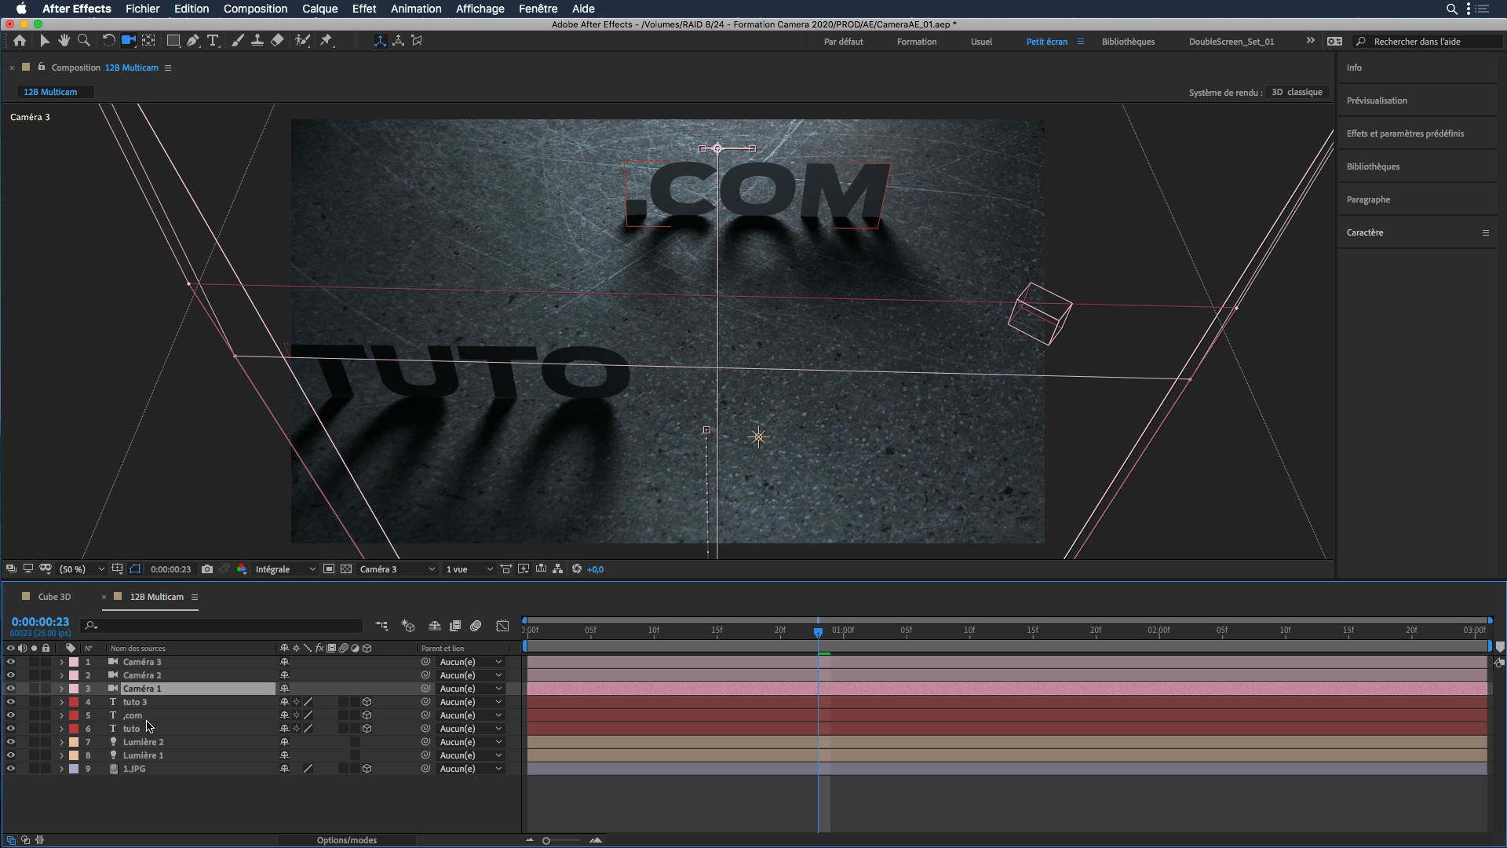The height and width of the screenshot is (848, 1507).
Task: Select the Rotation tool
Action: point(108,41)
